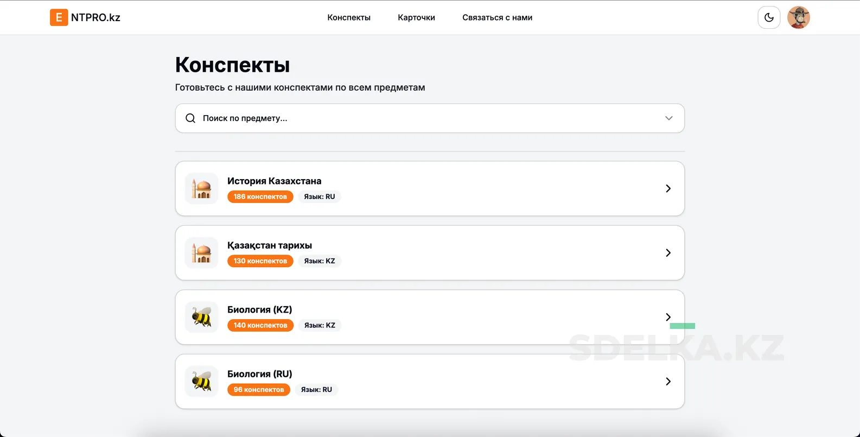Focus the Поиск по предмету search field
Screen dimensions: 860x437
pos(430,118)
